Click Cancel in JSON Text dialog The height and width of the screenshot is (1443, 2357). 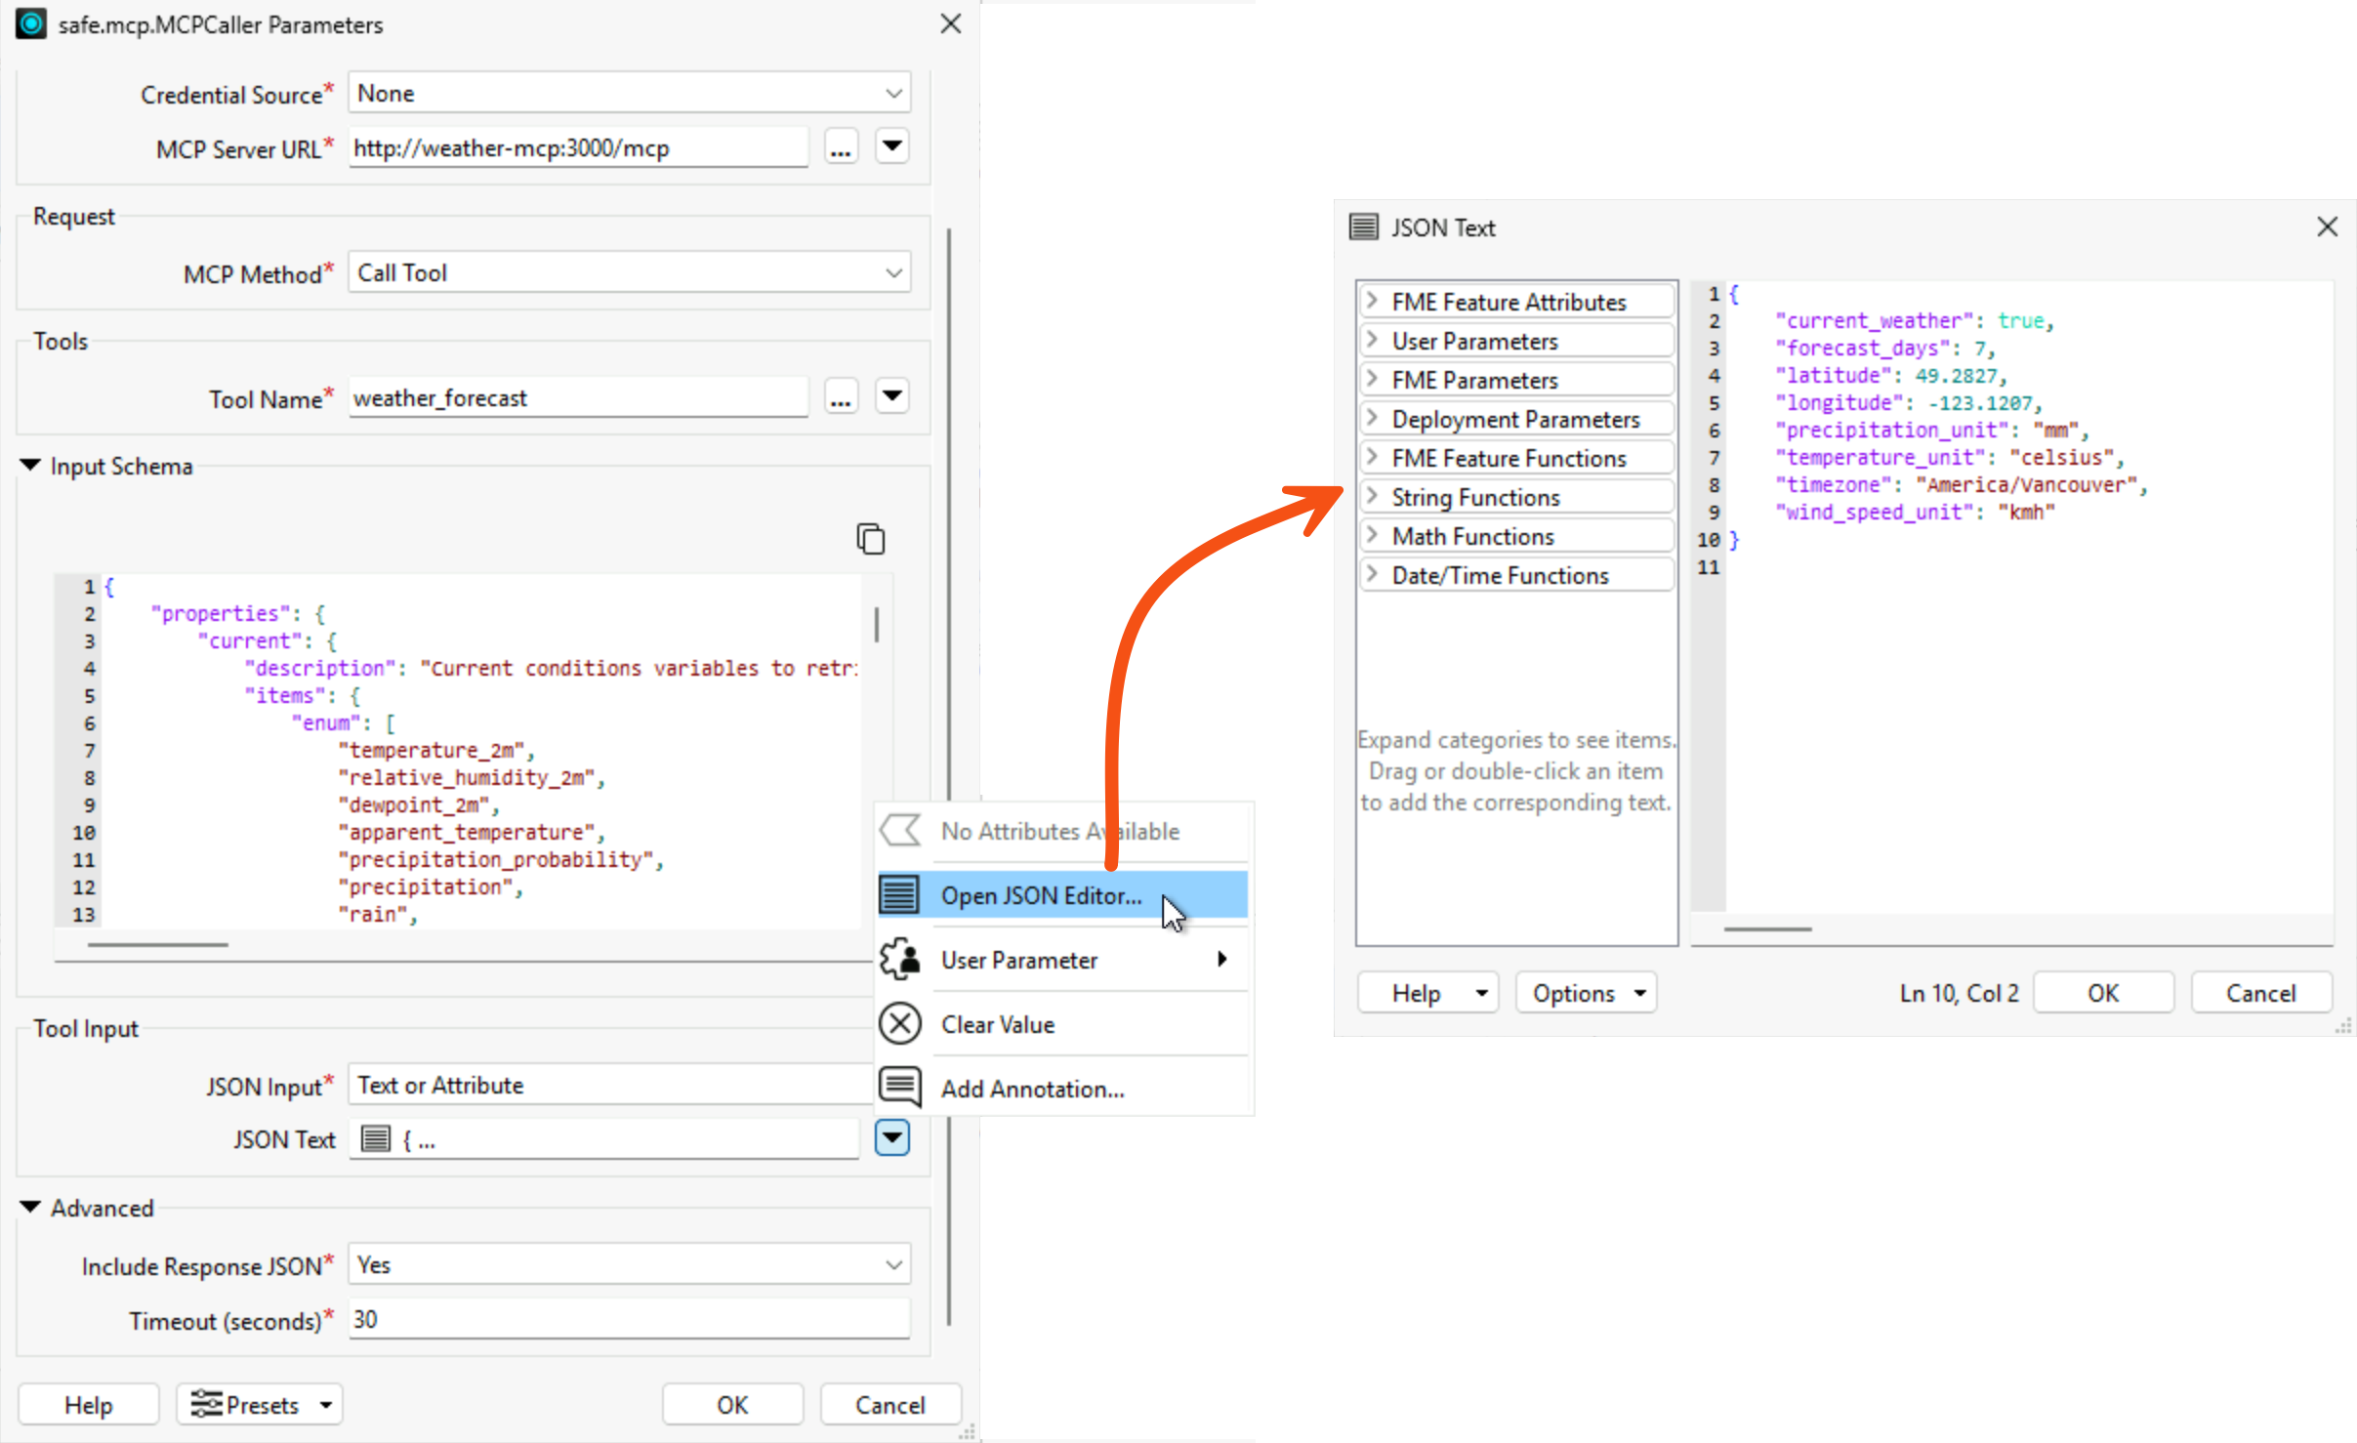[2260, 993]
